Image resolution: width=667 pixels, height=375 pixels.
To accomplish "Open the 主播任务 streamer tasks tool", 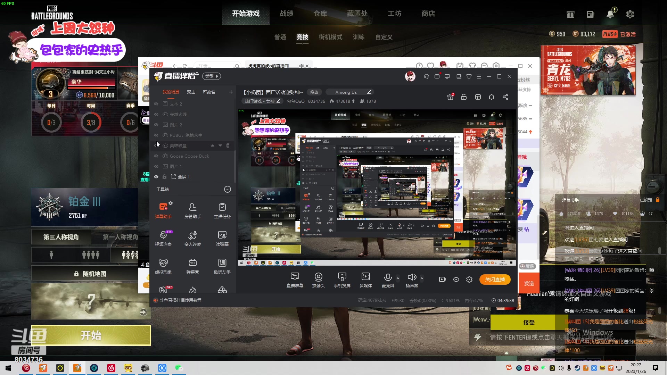I will 222,210.
